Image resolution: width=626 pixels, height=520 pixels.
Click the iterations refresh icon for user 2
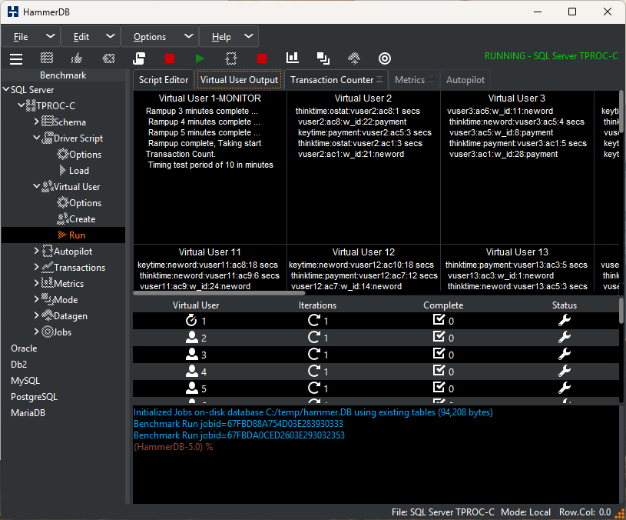313,338
